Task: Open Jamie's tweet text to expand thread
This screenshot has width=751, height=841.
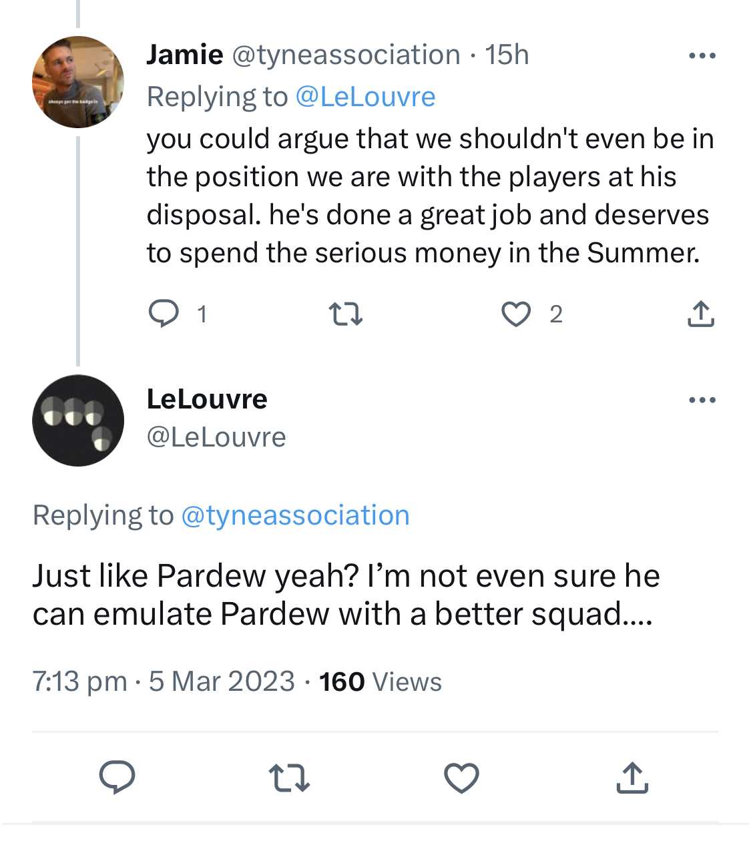Action: point(431,196)
